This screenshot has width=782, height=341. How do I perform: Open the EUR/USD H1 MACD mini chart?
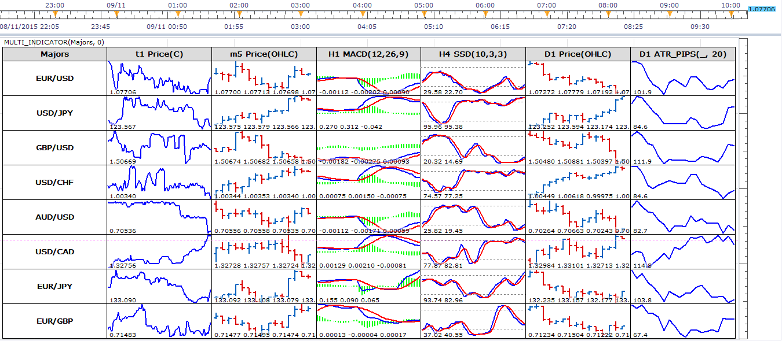[368, 78]
